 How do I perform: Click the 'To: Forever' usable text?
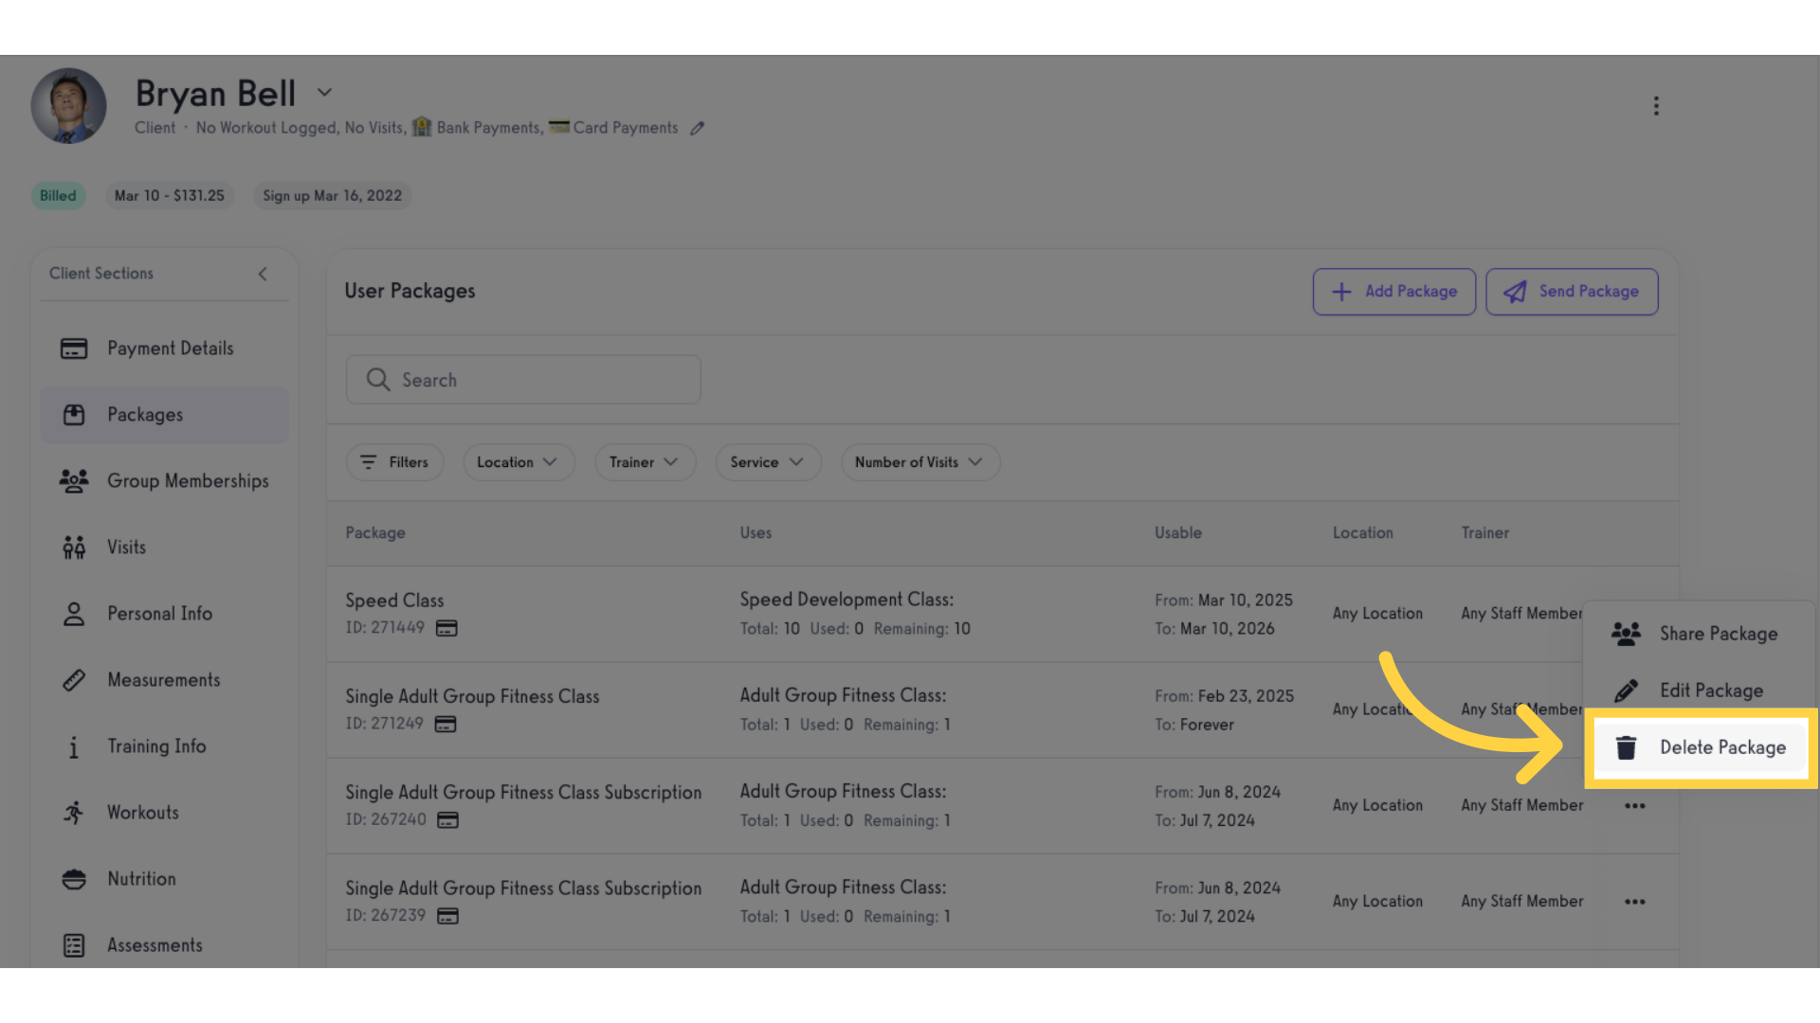click(1194, 725)
